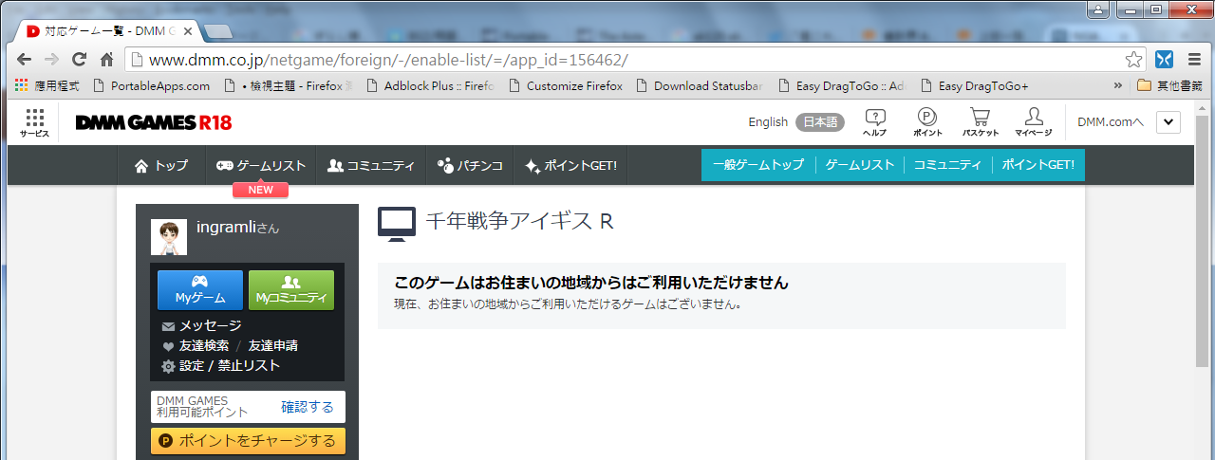This screenshot has width=1215, height=460.
Task: Click the address bar URL field
Action: pos(626,59)
